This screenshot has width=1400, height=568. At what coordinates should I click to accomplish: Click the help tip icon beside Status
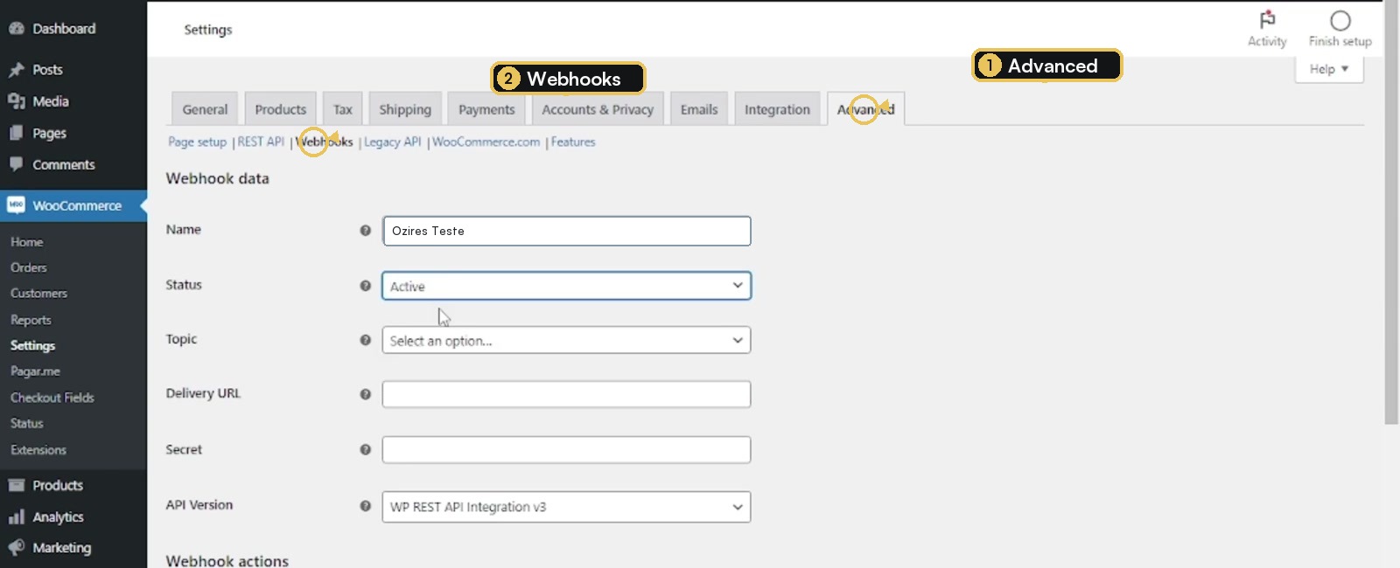pyautogui.click(x=366, y=286)
